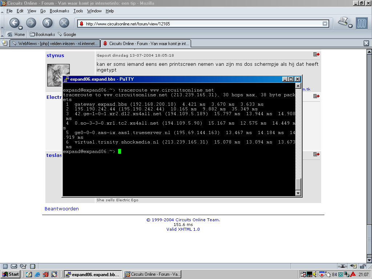Image resolution: width=372 pixels, height=279 pixels.
Task: Open the Bookmarks menu
Action: pos(59,11)
